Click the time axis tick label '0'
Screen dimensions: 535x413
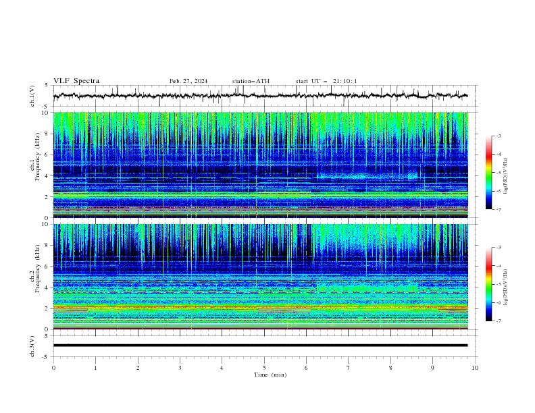[x=53, y=368]
